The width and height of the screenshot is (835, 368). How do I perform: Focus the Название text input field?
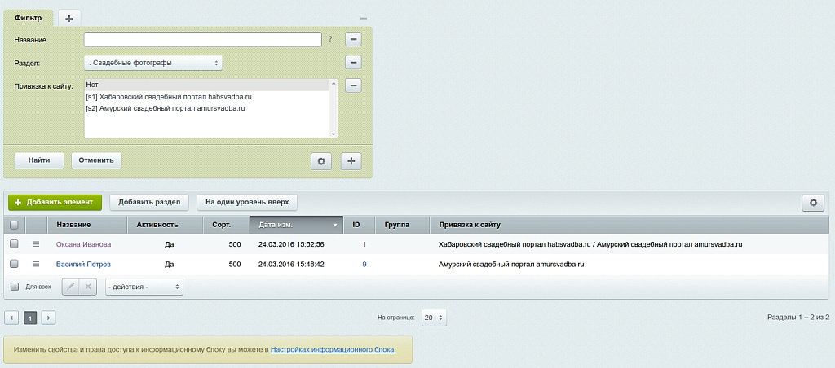pyautogui.click(x=203, y=39)
